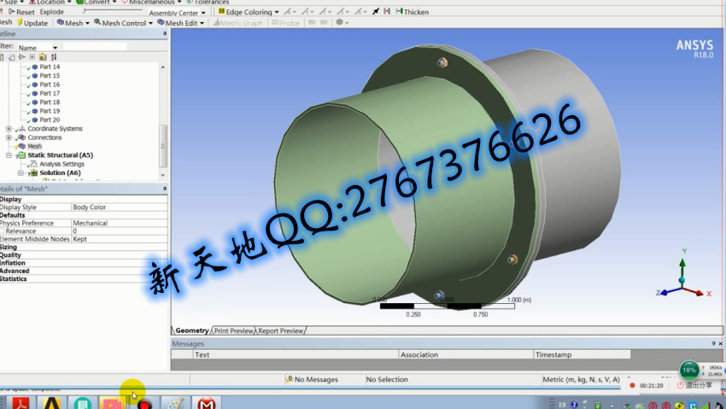Switch to the Print Preview tab
The width and height of the screenshot is (726, 409).
point(233,330)
